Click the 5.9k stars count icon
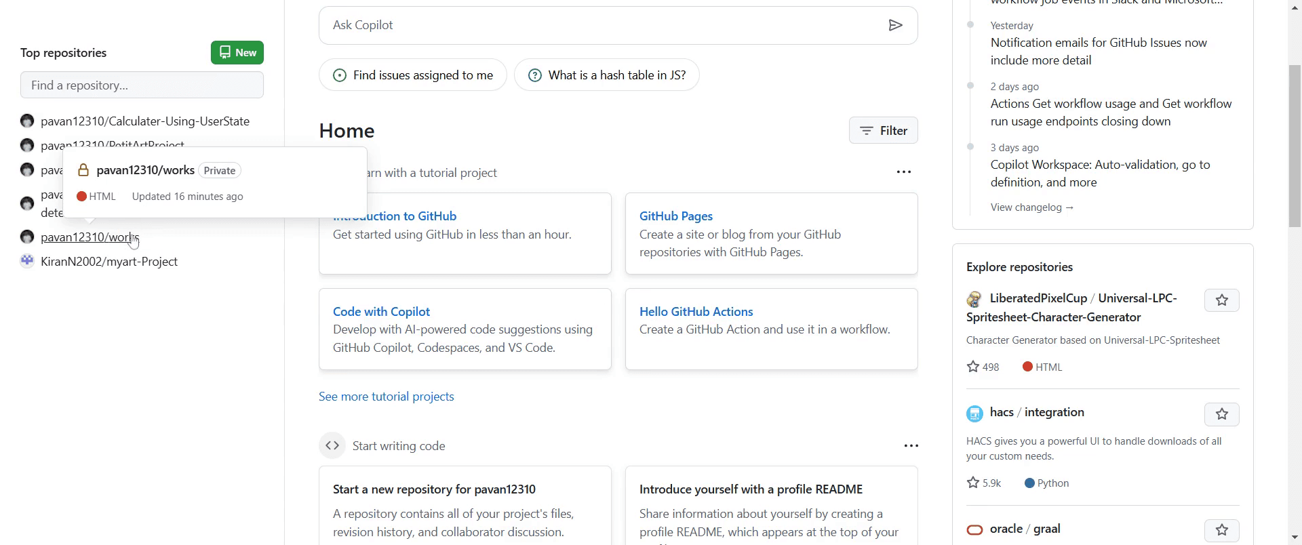The image size is (1302, 545). (x=973, y=483)
